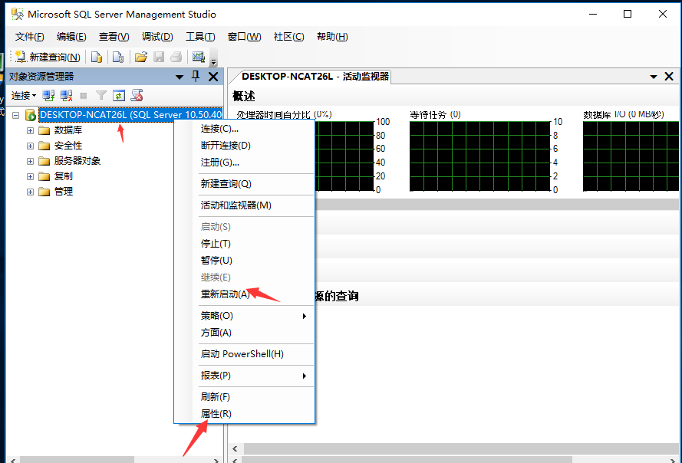The image size is (682, 463).
Task: Click the Refresh icon in Object Explorer
Action: coord(119,96)
